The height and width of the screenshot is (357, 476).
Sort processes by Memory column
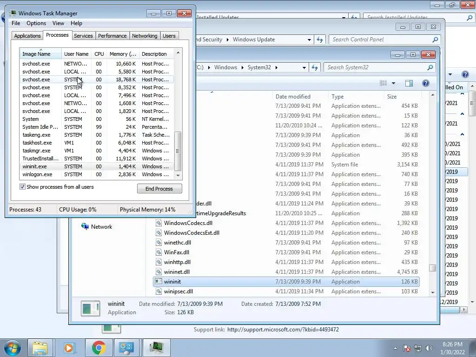123,54
